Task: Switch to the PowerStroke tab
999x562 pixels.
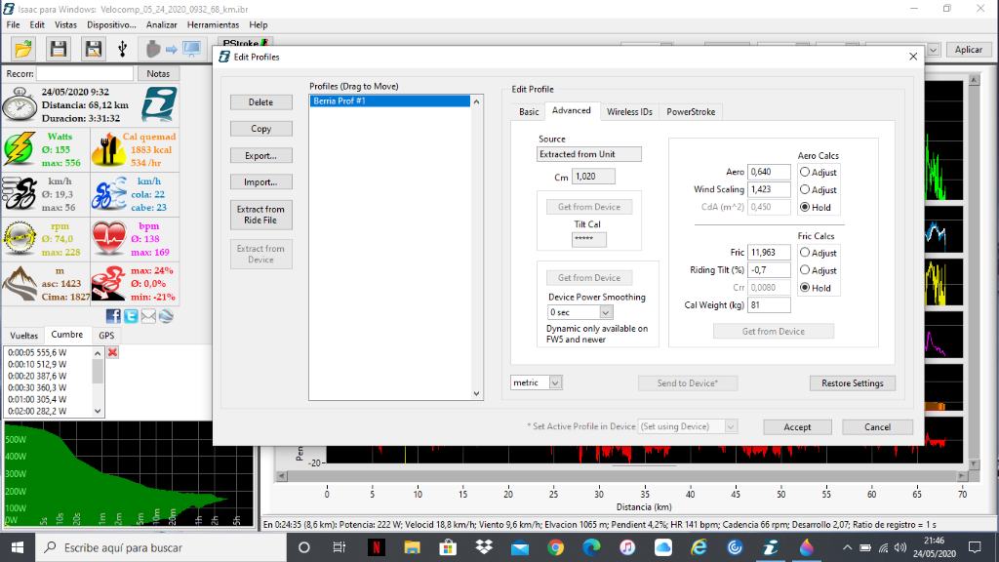Action: (x=691, y=111)
